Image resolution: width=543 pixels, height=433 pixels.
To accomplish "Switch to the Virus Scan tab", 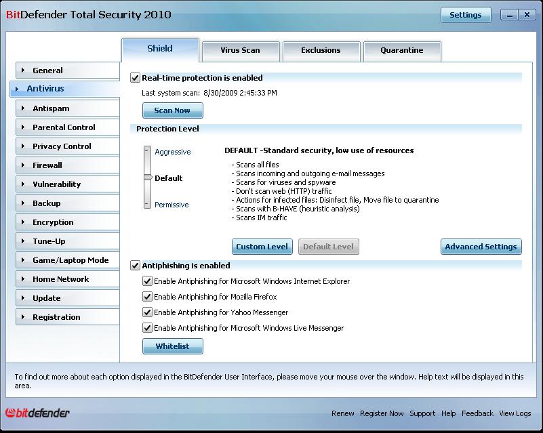I will click(x=241, y=51).
